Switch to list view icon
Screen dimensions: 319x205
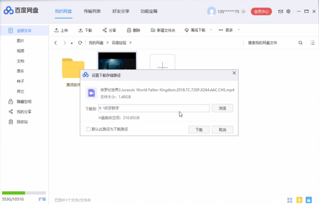click(312, 43)
